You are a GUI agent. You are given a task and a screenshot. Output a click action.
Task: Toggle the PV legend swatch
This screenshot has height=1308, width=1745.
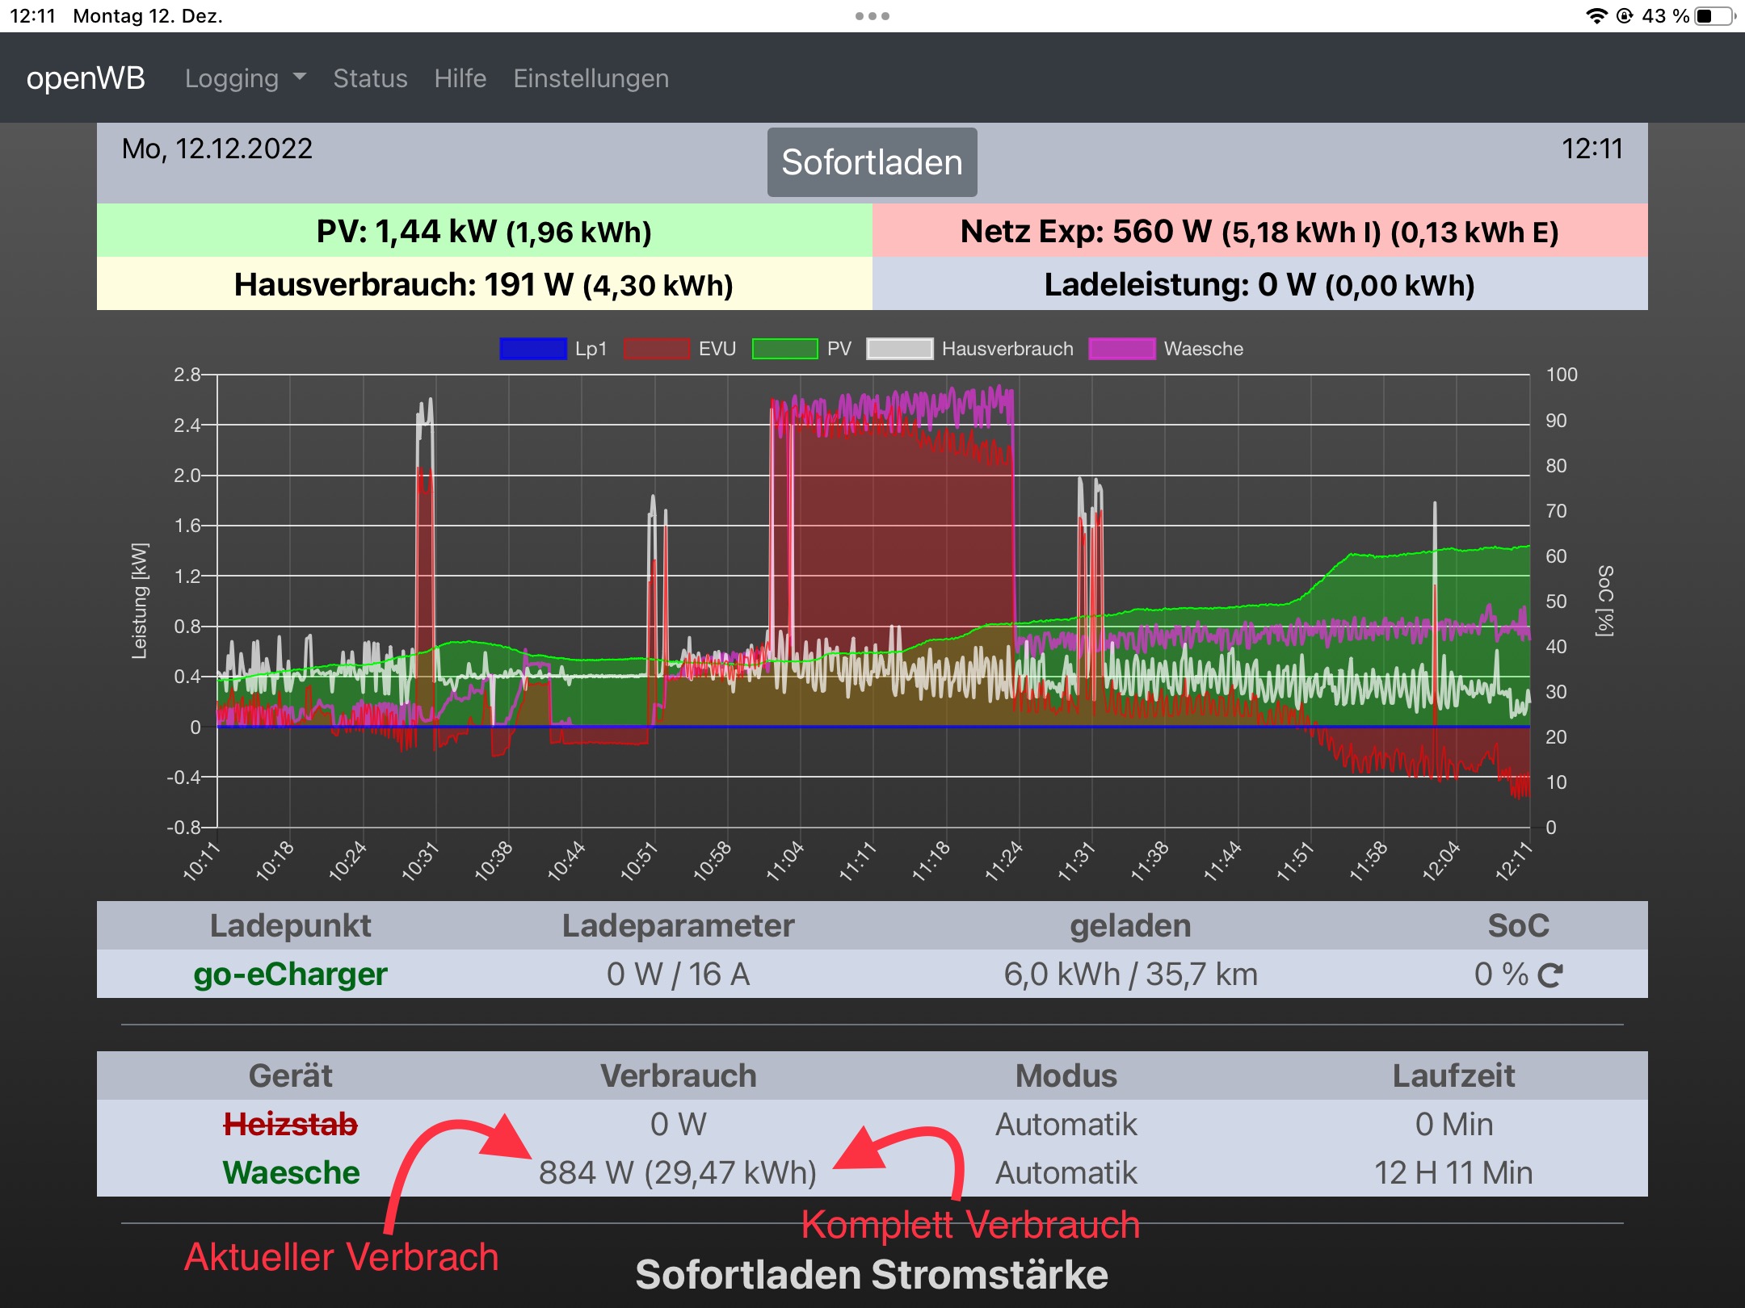pos(784,349)
